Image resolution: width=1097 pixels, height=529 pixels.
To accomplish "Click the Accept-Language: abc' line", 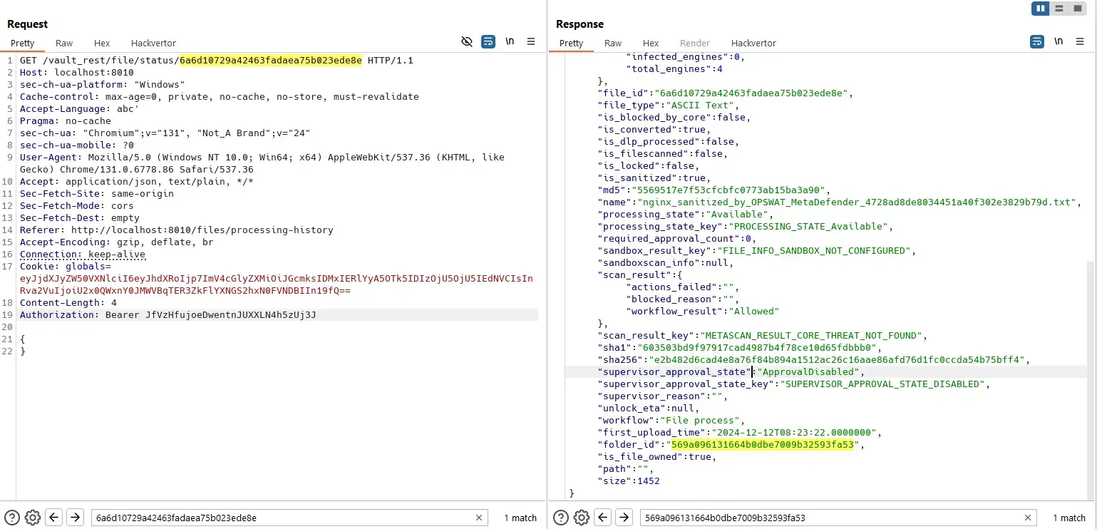I will (79, 109).
